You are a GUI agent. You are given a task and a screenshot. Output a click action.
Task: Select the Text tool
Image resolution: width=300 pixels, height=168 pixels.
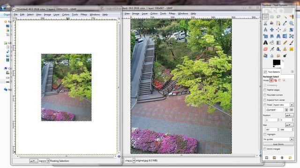tap(266, 42)
